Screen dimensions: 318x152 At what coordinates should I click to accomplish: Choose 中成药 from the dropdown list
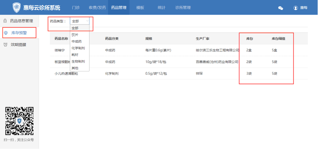pyautogui.click(x=79, y=41)
